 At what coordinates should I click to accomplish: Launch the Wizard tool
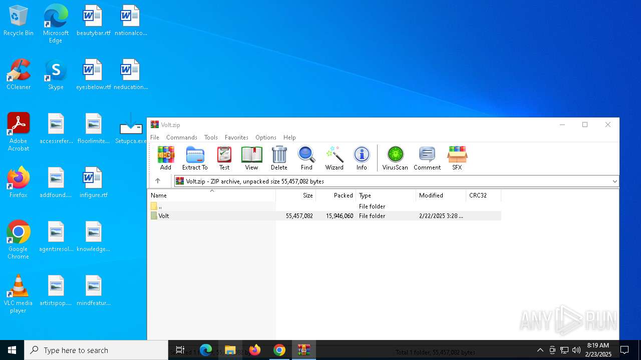click(334, 158)
